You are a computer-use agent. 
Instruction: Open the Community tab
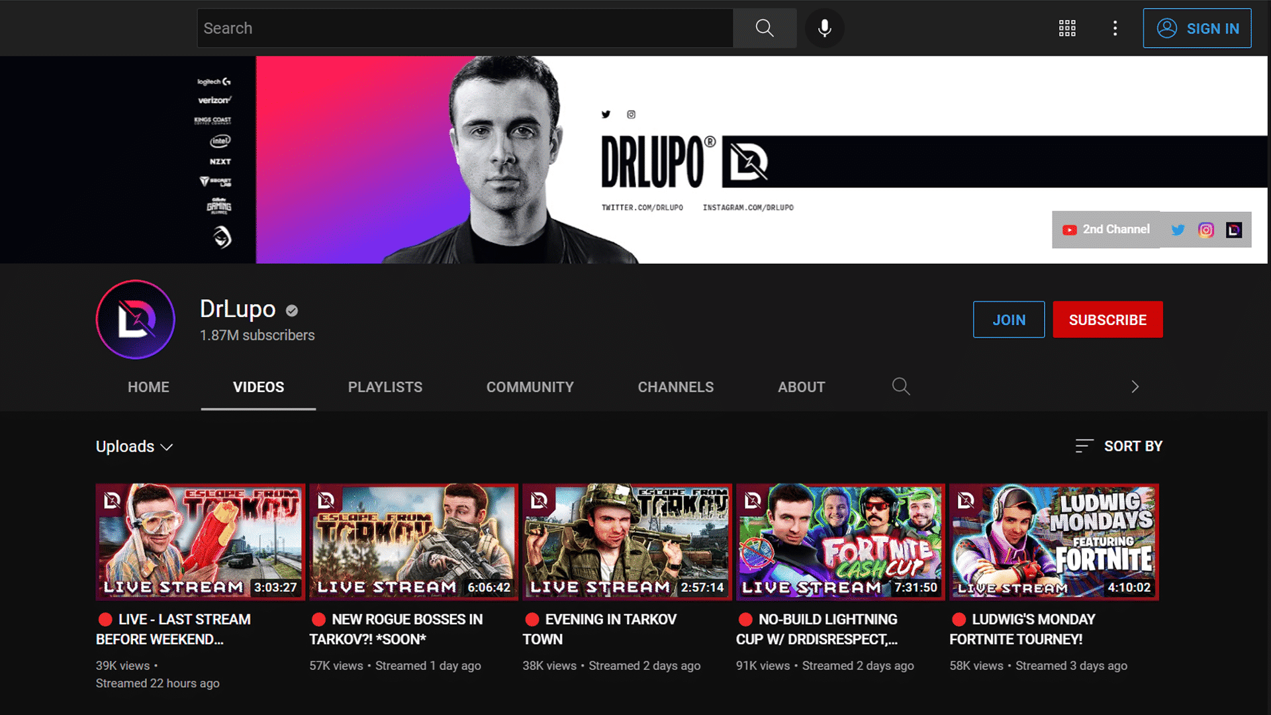pyautogui.click(x=530, y=387)
